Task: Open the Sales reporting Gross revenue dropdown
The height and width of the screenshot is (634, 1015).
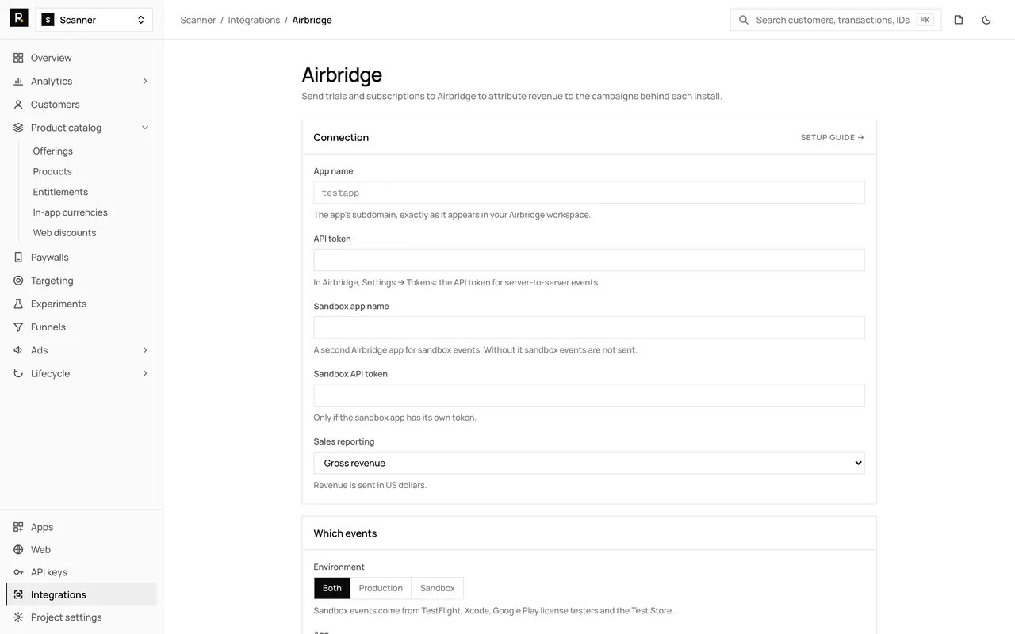Action: 589,463
